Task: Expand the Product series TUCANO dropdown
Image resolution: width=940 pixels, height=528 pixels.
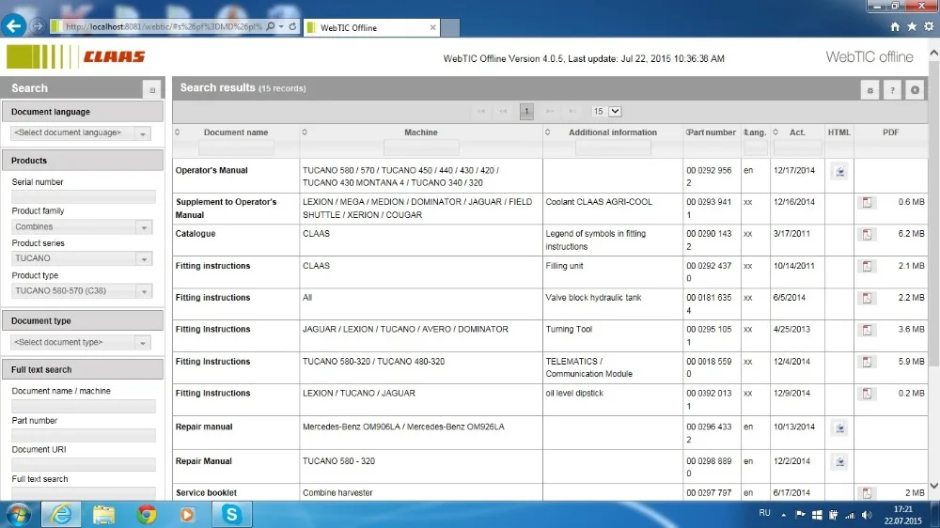Action: pos(143,258)
